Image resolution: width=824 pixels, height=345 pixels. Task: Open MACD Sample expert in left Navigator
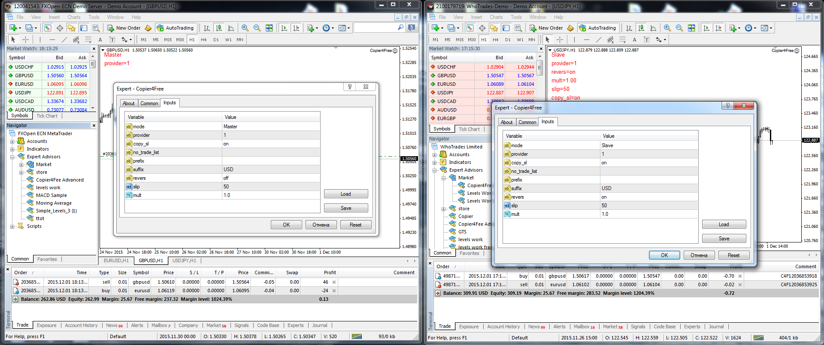click(x=51, y=195)
